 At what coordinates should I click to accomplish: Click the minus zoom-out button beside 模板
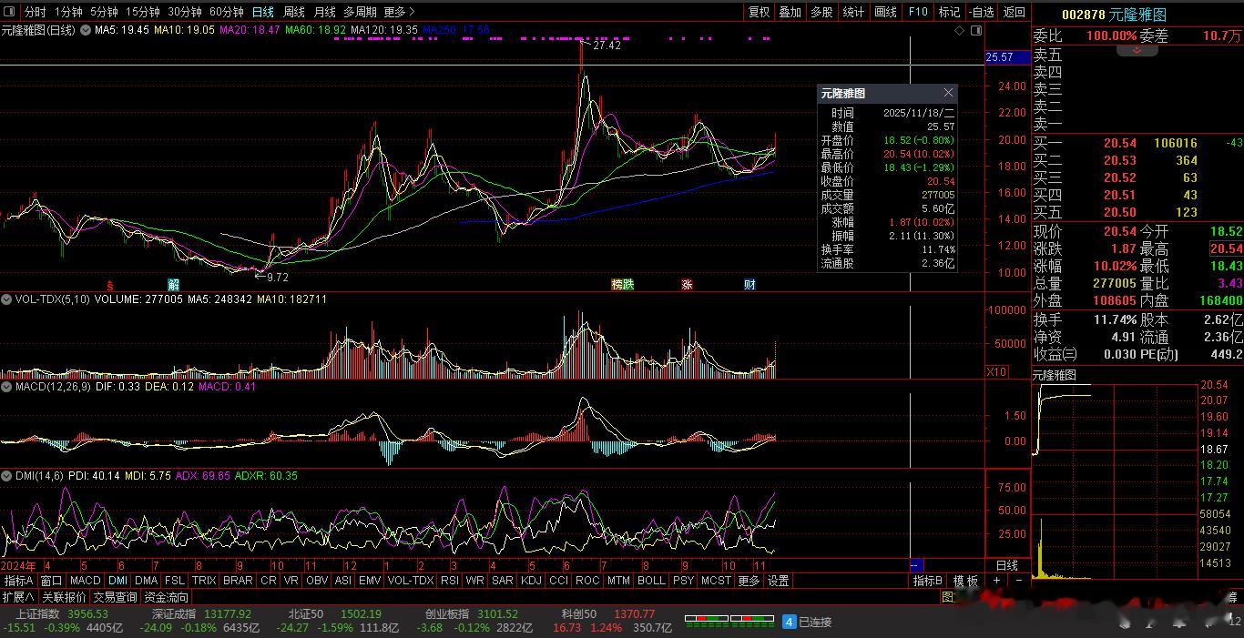point(1018,581)
